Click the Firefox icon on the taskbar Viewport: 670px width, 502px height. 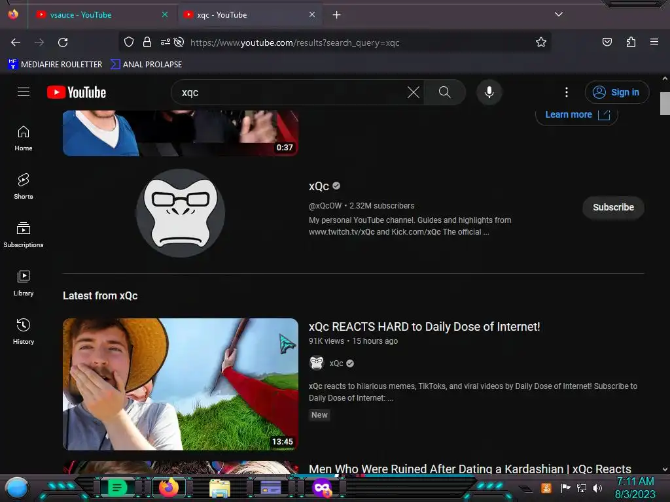[x=168, y=488]
